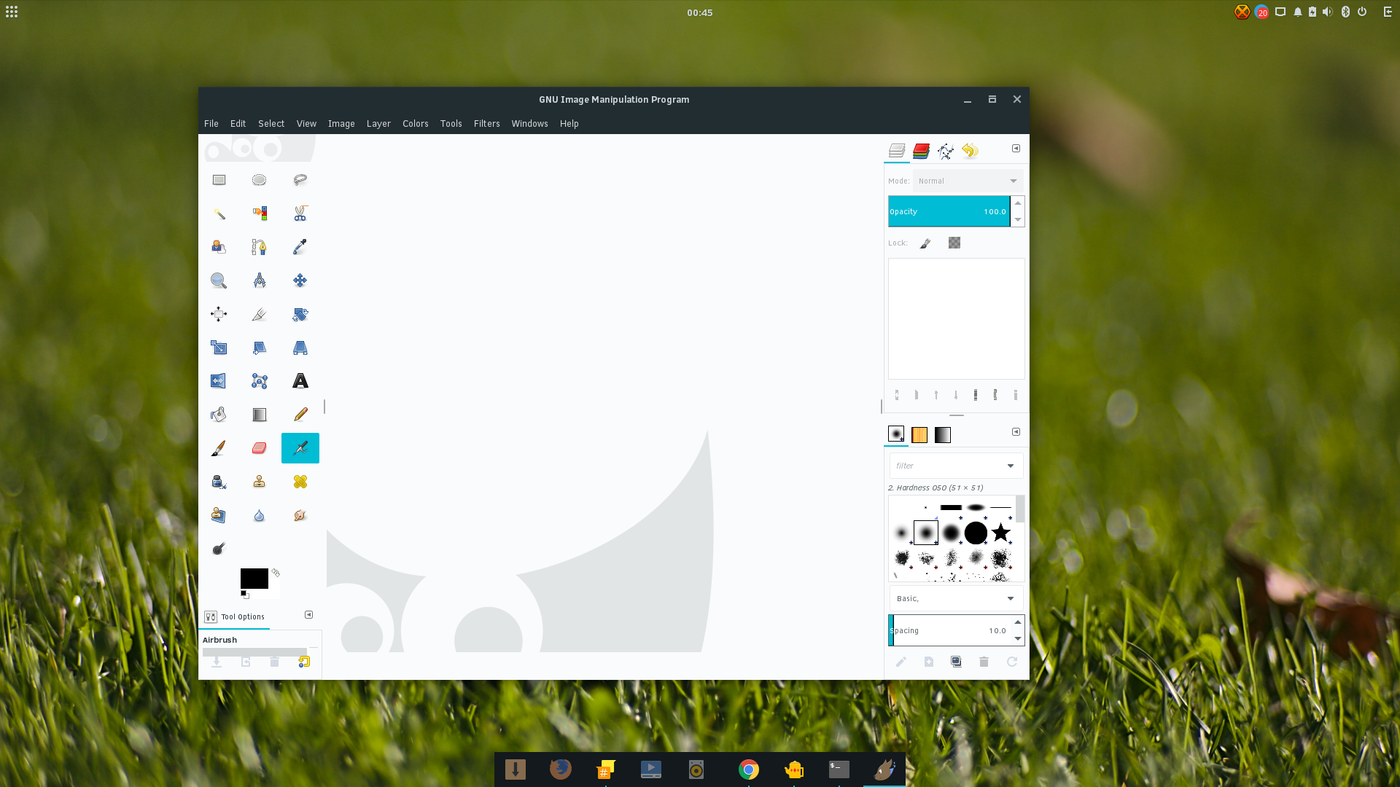Select the Scissors Select tool

(300, 214)
